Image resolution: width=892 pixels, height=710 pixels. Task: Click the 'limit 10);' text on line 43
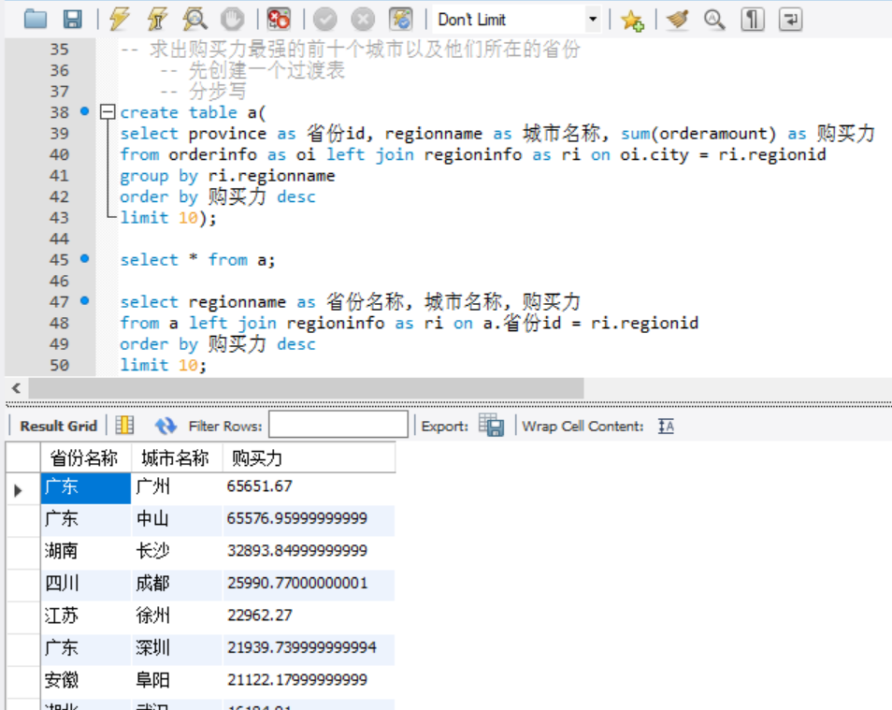click(167, 218)
